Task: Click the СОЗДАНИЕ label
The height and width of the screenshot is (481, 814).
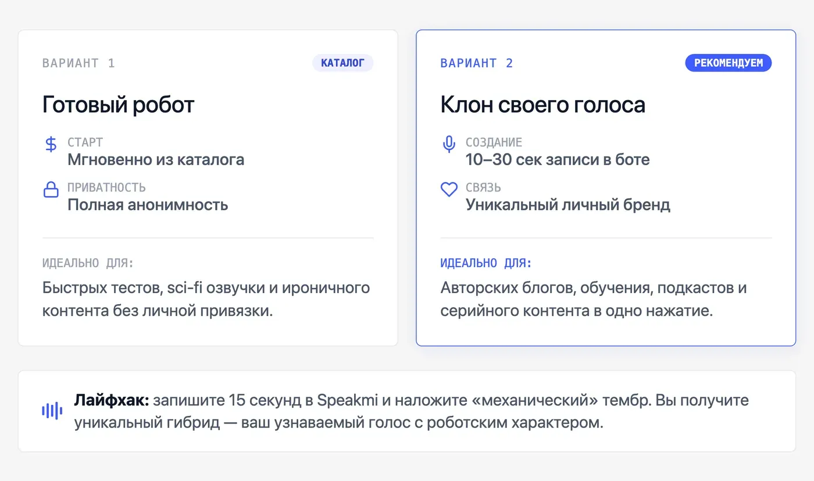Action: 494,142
